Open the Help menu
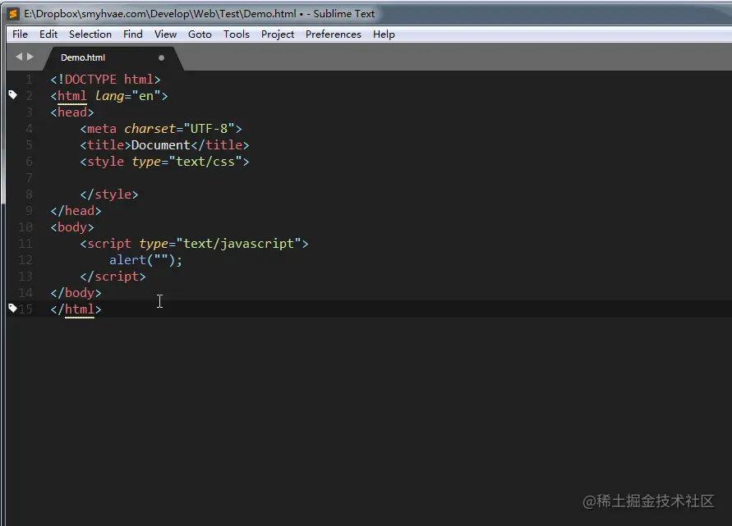Screen dimensions: 732x526 point(384,34)
